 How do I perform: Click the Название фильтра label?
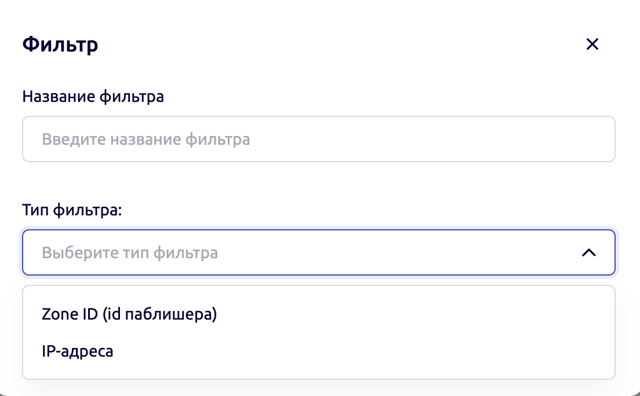tap(93, 96)
